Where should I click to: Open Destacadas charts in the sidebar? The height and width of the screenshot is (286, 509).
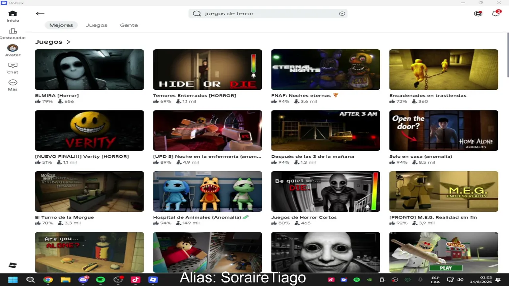point(13,34)
